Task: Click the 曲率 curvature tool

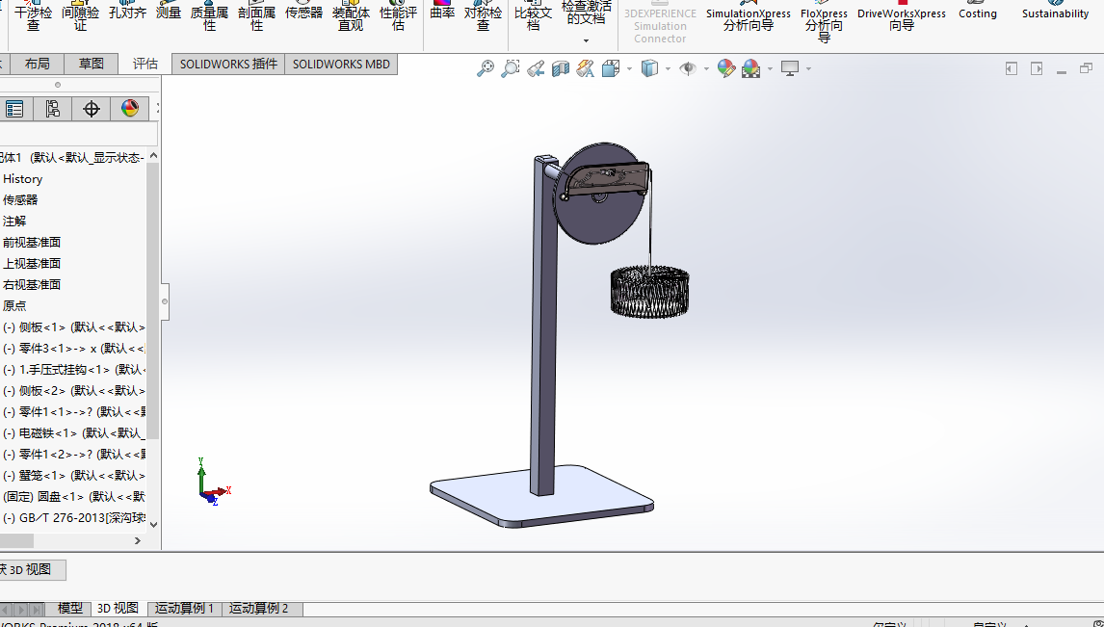Action: 442,13
